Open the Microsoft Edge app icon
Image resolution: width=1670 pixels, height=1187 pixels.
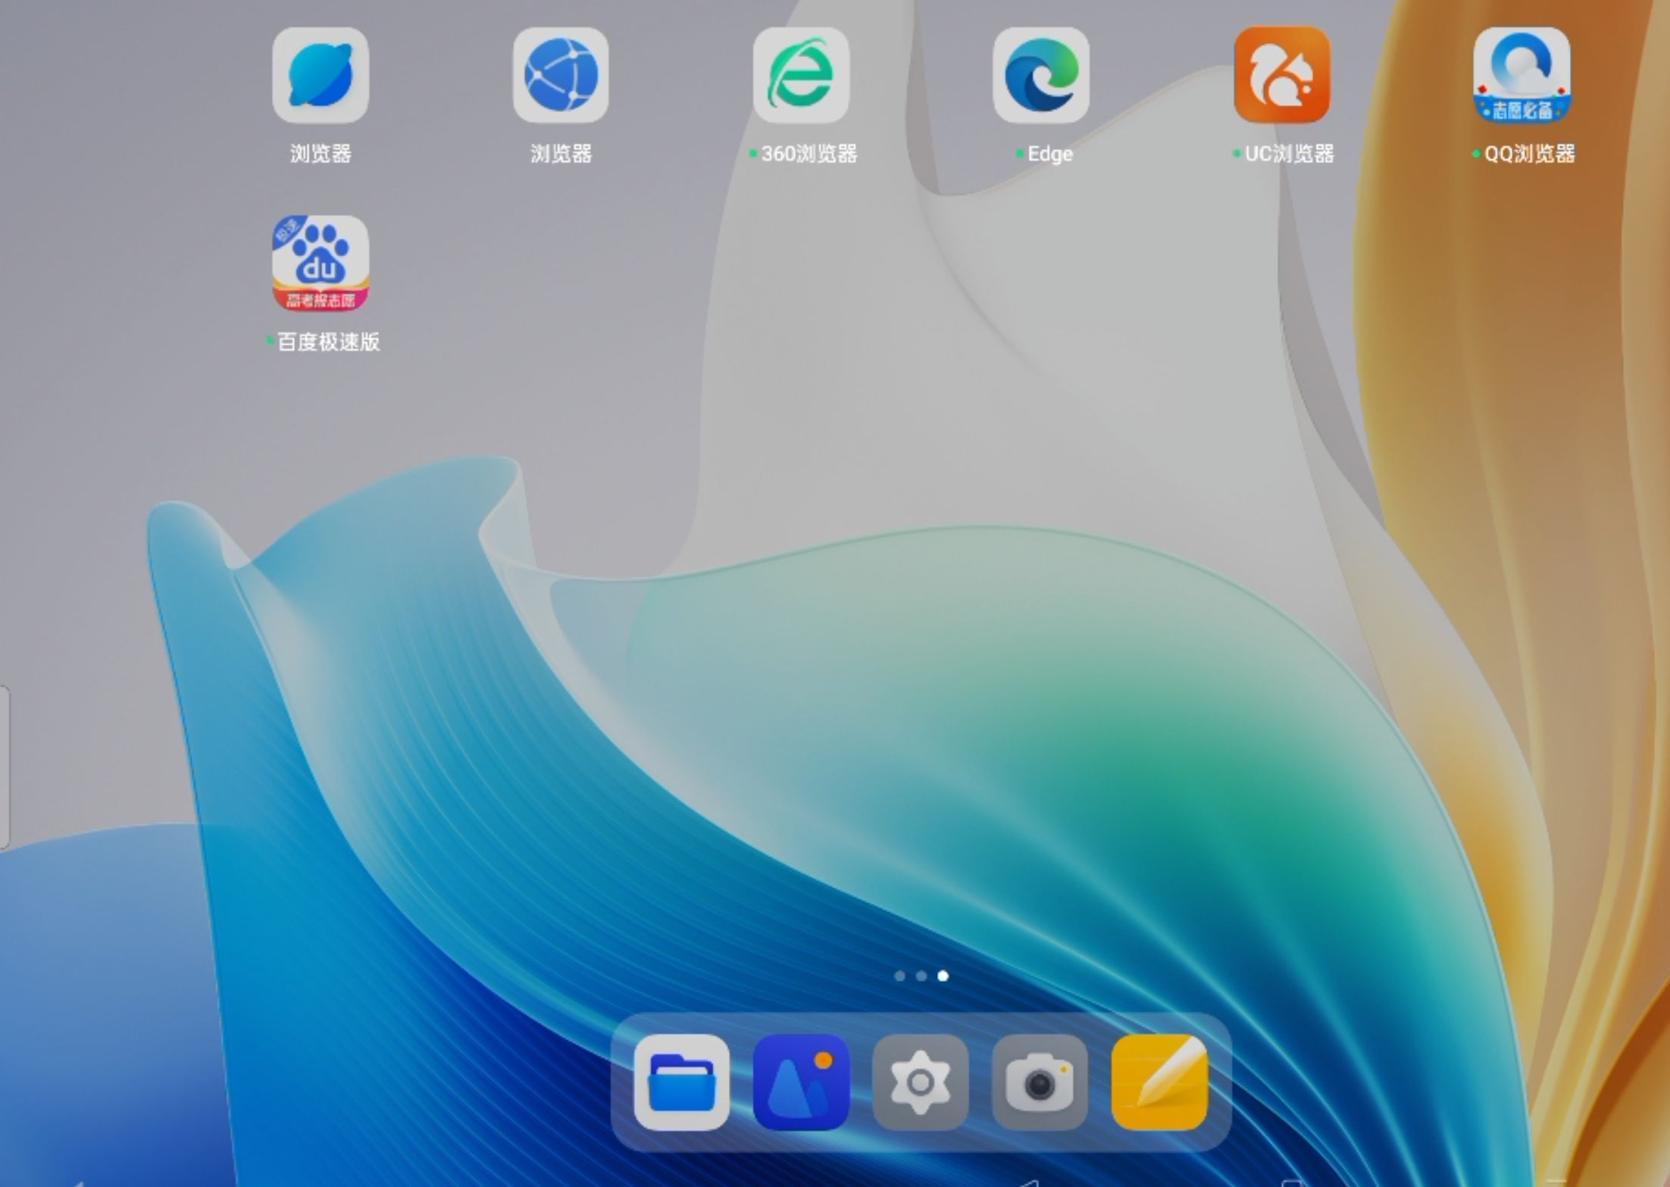[1041, 75]
